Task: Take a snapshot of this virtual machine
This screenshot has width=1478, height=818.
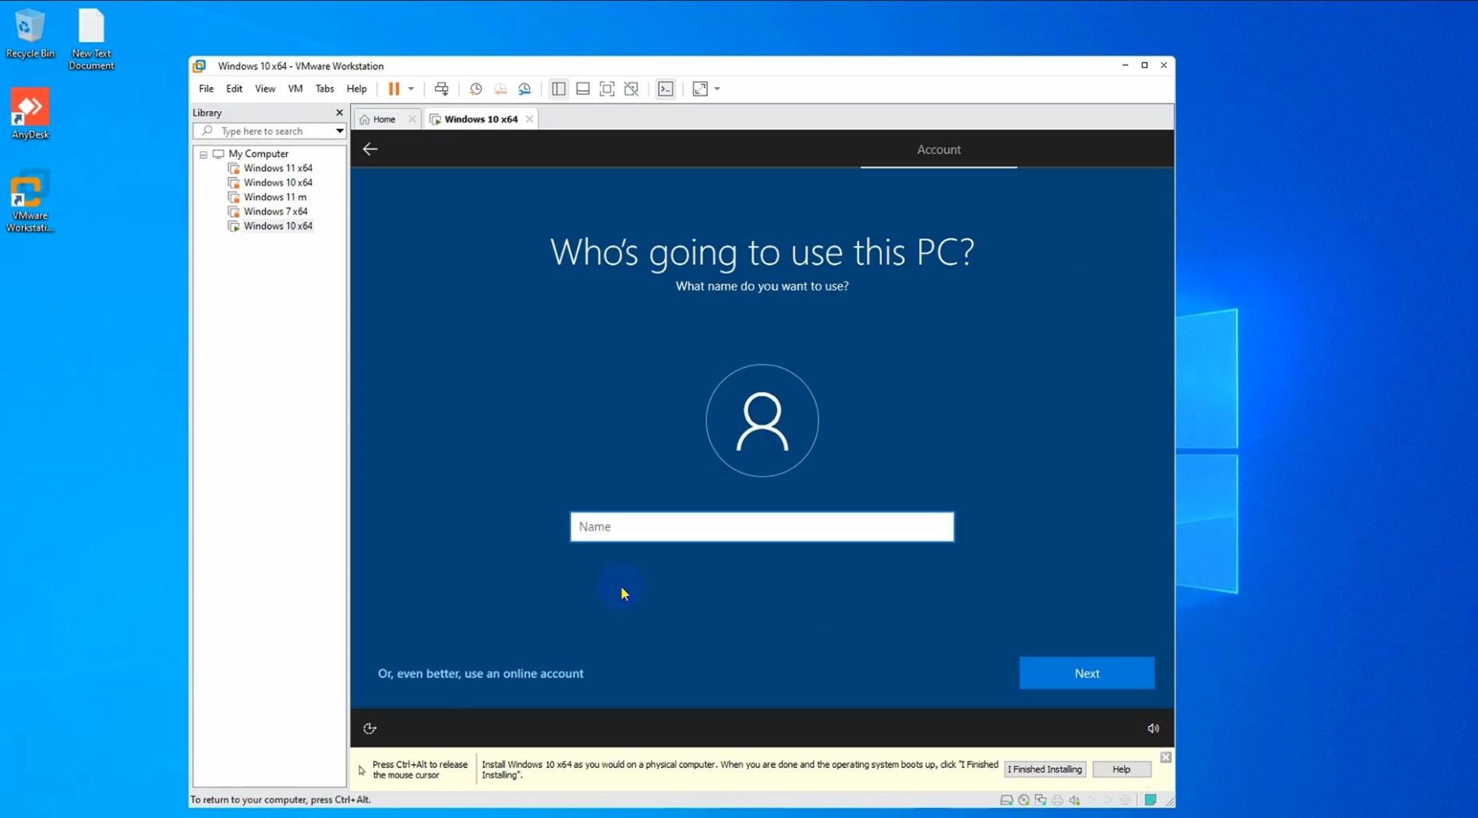Action: pyautogui.click(x=476, y=89)
